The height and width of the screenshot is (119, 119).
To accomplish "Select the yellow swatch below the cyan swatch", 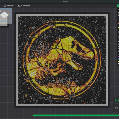I will coord(118,61).
